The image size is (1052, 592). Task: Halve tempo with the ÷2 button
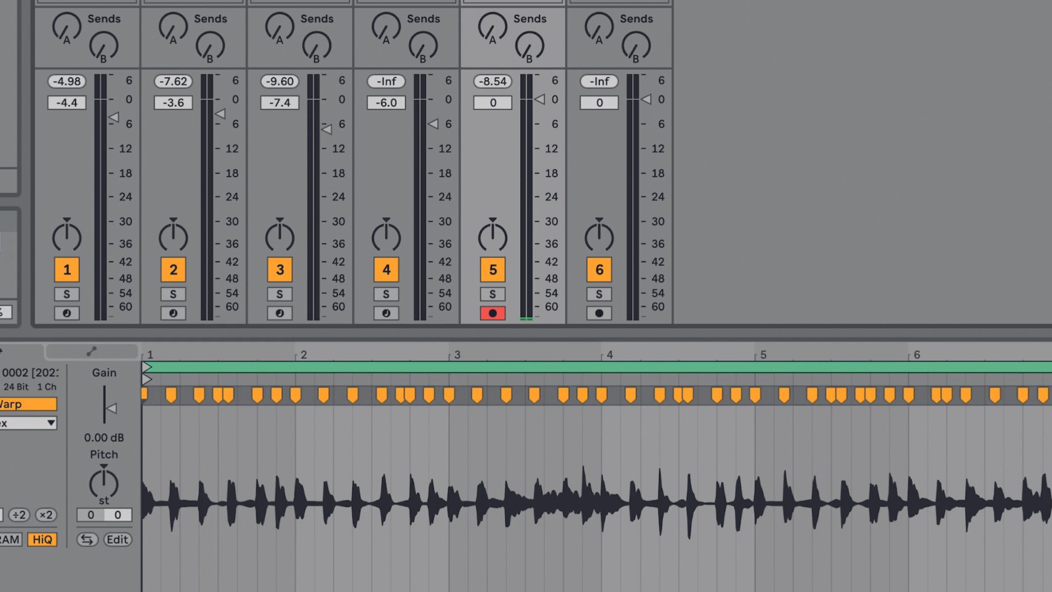pyautogui.click(x=19, y=515)
